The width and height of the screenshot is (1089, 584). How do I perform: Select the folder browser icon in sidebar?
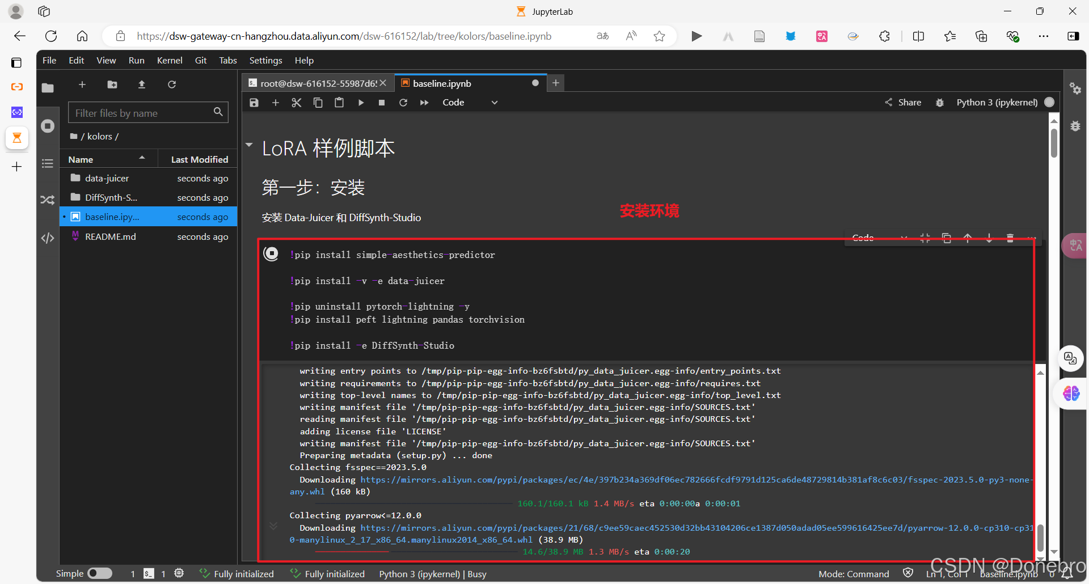(x=48, y=88)
